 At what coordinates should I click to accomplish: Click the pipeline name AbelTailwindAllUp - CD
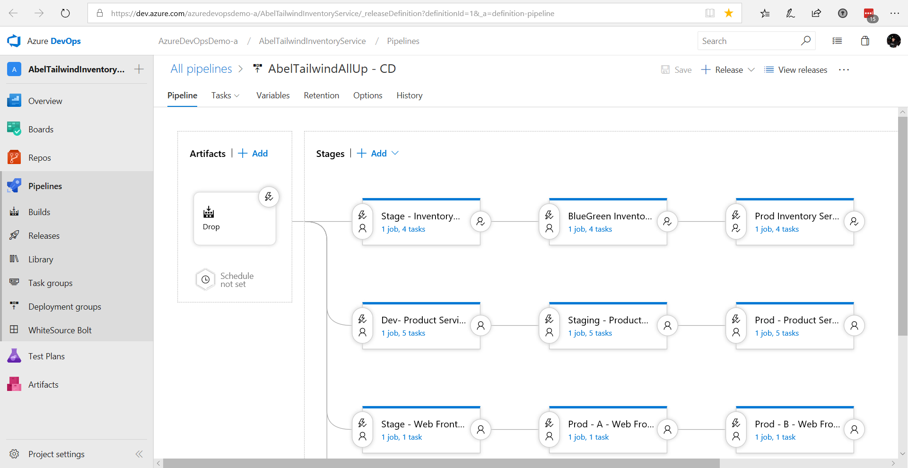tap(332, 69)
